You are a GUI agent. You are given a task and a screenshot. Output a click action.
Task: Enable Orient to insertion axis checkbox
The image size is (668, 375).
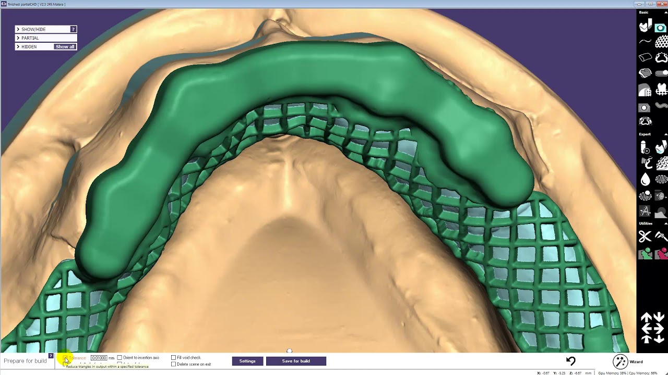click(x=120, y=358)
